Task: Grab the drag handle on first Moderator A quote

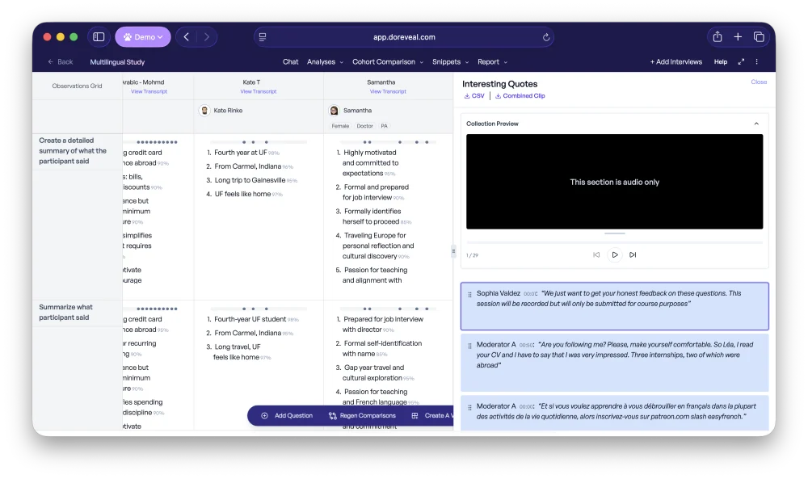Action: point(469,346)
